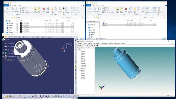
Task: Click New document icon in CATIA bottom toolbar
Action: click(4, 96)
